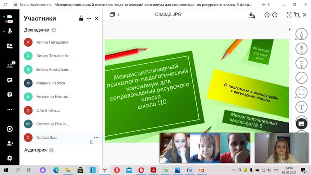Open the presentation sharing panel icon
This screenshot has height=175, width=311.
9,46
